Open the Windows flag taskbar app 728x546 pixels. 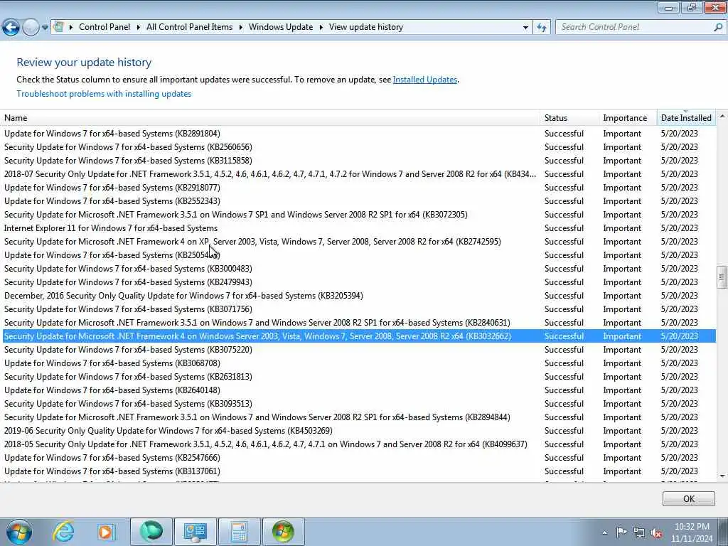(x=284, y=532)
